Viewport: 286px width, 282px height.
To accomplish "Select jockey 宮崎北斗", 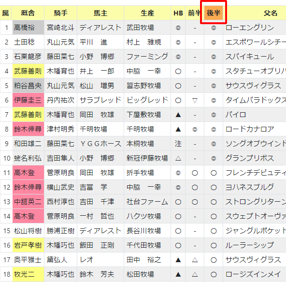I will tap(60, 28).
